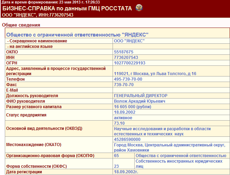The height and width of the screenshot is (175, 230).
Task: Select OKVED code 73.10
Action: 119,123
